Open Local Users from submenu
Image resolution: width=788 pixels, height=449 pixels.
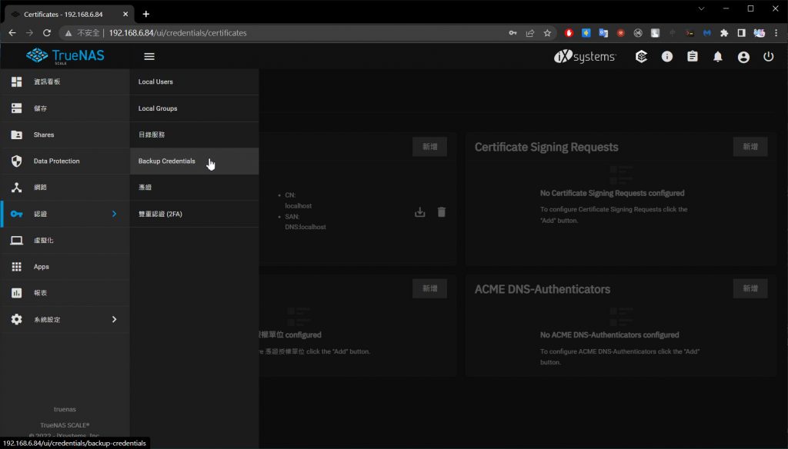(155, 81)
